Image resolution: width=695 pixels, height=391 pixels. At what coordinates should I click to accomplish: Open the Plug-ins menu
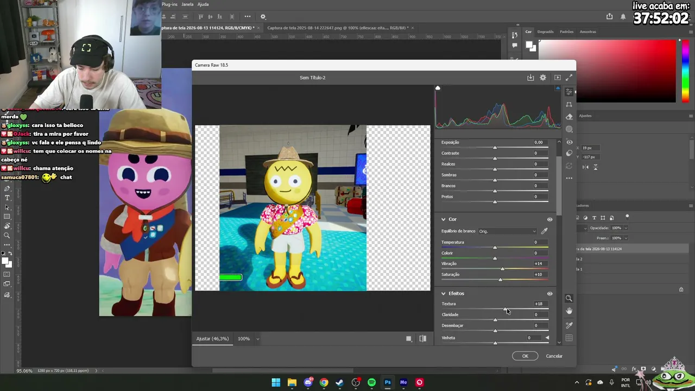pyautogui.click(x=169, y=4)
